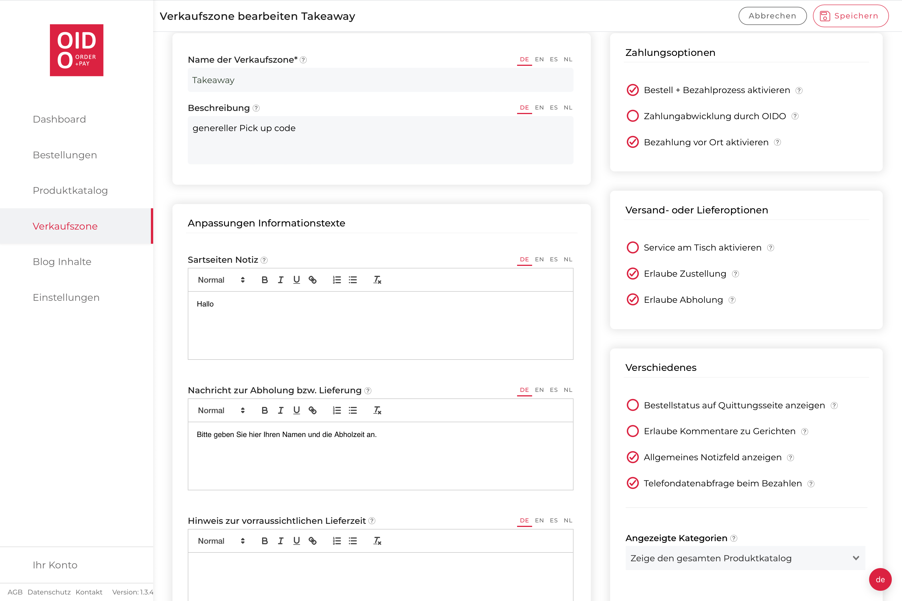This screenshot has height=601, width=902.
Task: Click the Abbrechen button
Action: (772, 16)
